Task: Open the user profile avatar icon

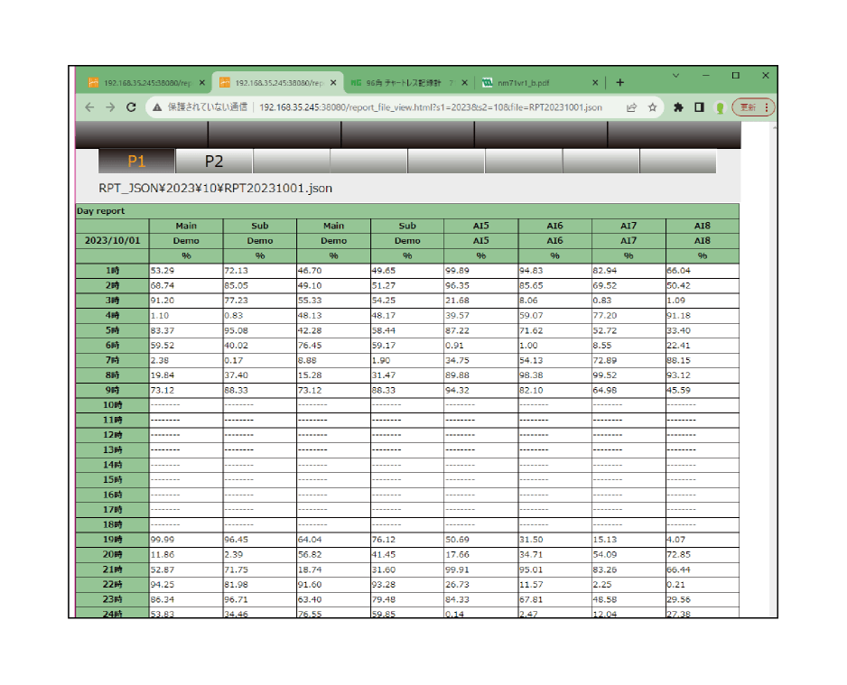Action: pyautogui.click(x=720, y=107)
